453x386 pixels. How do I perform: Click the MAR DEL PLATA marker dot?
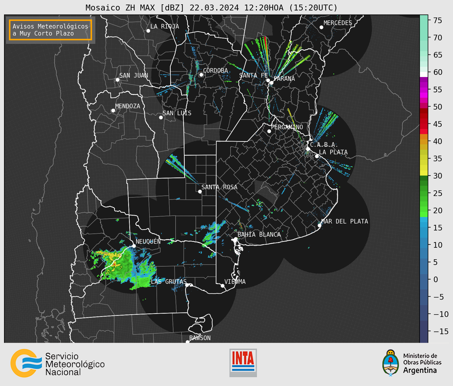pos(320,225)
